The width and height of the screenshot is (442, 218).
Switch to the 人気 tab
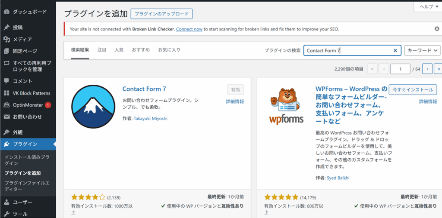(x=119, y=50)
